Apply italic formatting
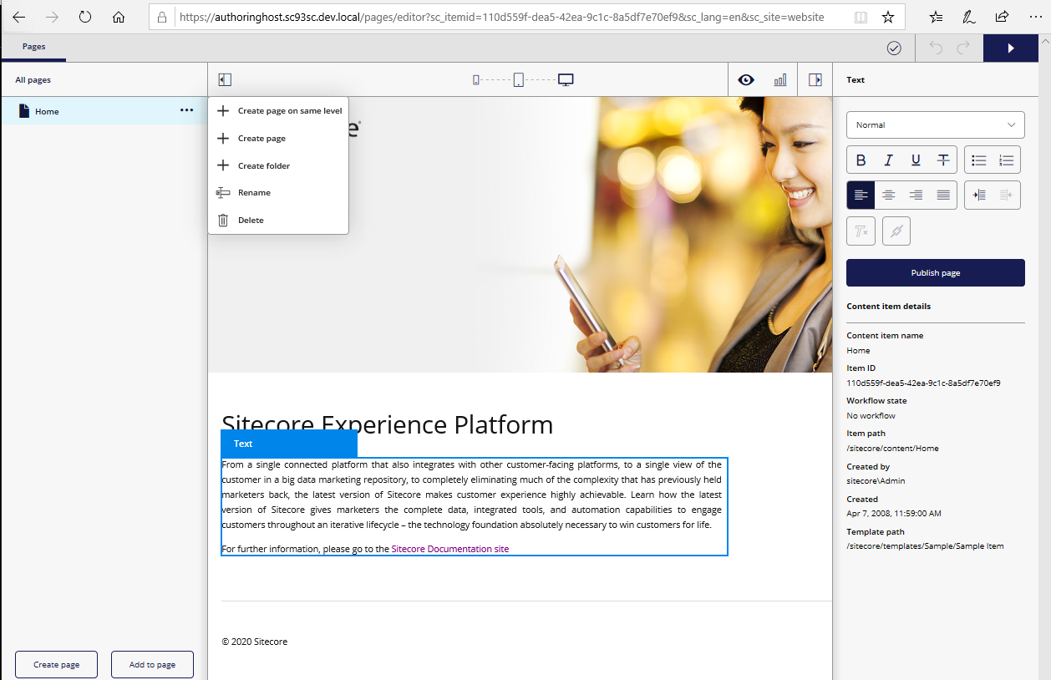The image size is (1051, 680). pos(888,160)
